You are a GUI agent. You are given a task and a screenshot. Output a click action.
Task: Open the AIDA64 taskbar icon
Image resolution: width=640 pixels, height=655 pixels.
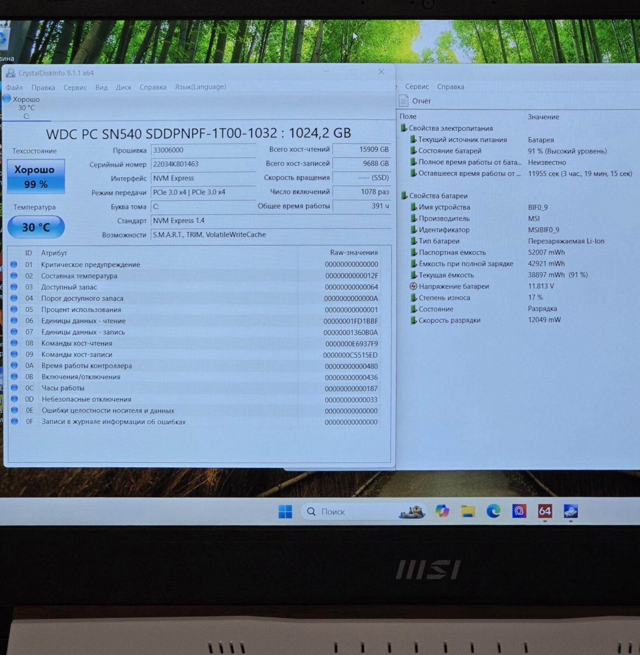[x=545, y=511]
